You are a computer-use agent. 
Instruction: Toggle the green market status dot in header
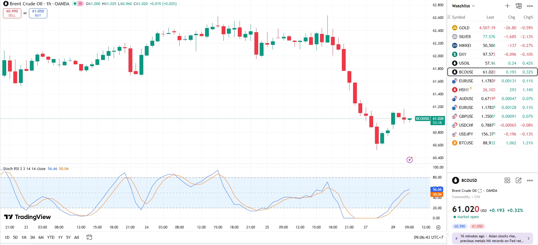click(x=75, y=4)
